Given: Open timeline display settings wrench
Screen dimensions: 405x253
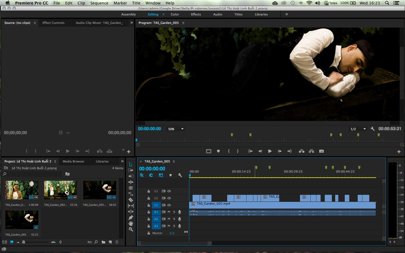Looking at the screenshot, I should (x=180, y=175).
